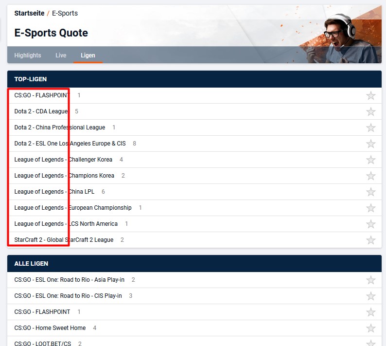386x346 pixels.
Task: Star CS:GO Road to Rio Asia Play-in
Action: (x=370, y=280)
